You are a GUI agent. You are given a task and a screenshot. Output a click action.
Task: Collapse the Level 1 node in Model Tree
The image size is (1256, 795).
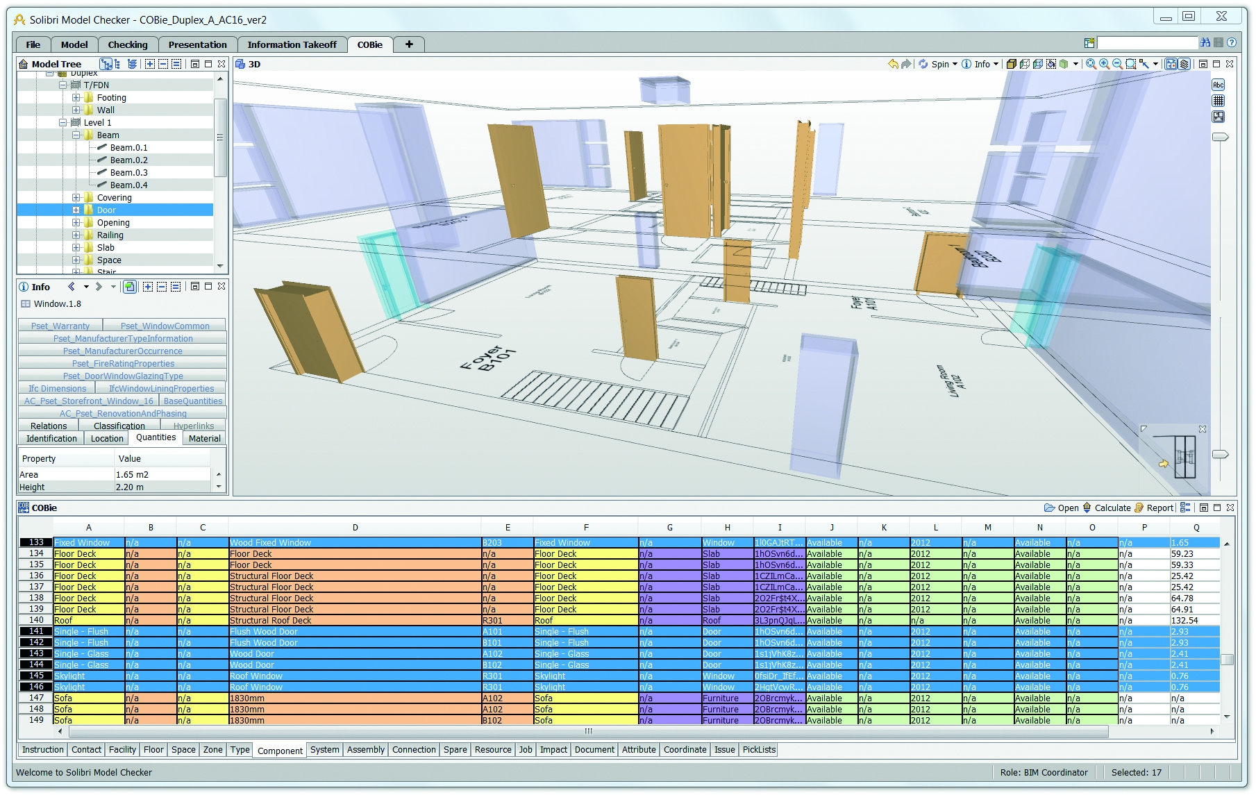coord(63,123)
